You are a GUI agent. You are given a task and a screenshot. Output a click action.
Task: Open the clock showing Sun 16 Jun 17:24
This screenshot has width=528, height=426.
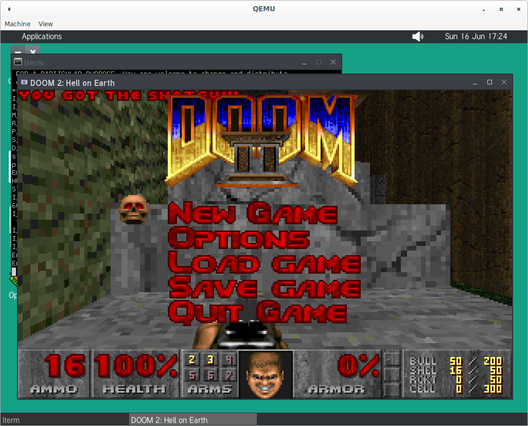click(x=476, y=37)
